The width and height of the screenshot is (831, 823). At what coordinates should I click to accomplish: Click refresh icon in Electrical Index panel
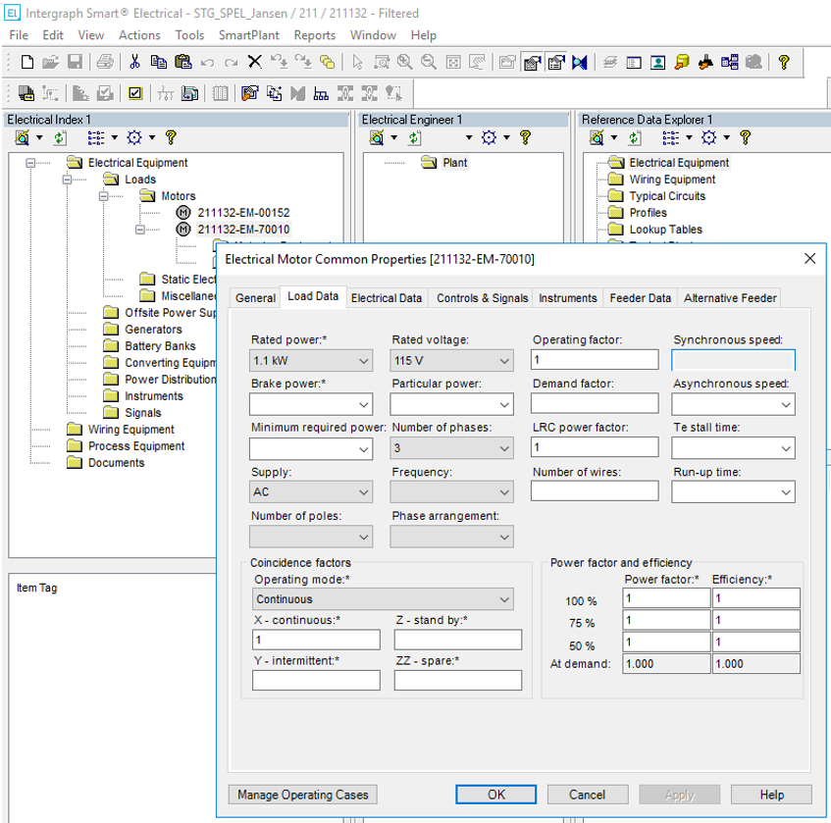pyautogui.click(x=60, y=138)
